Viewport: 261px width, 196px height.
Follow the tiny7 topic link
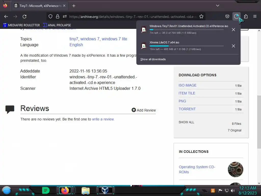pos(74,39)
